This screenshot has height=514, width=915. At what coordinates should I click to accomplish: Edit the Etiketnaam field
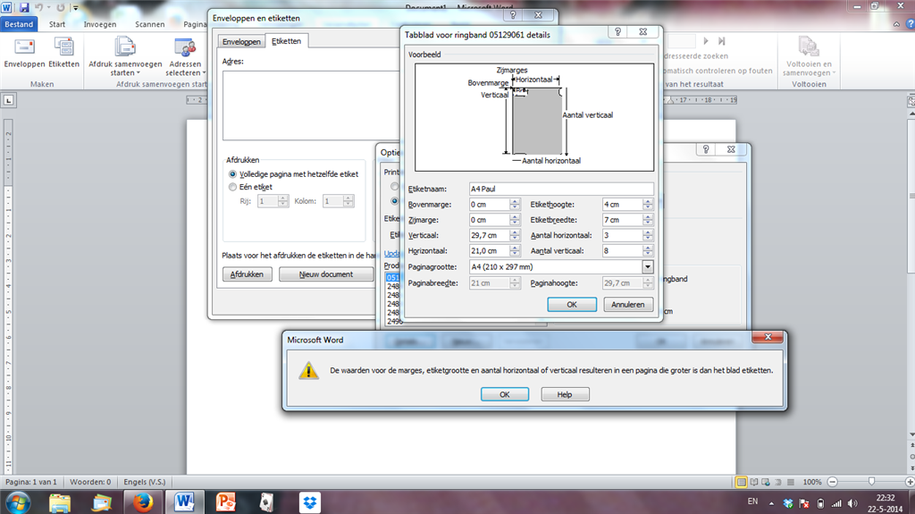click(561, 189)
